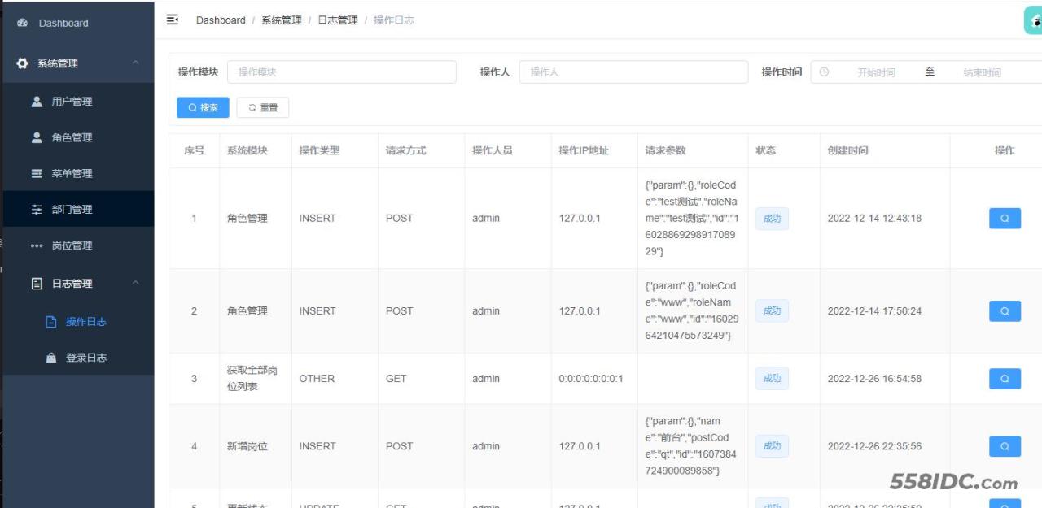Click the 用户管理 person icon
Image resolution: width=1042 pixels, height=508 pixels.
point(37,102)
